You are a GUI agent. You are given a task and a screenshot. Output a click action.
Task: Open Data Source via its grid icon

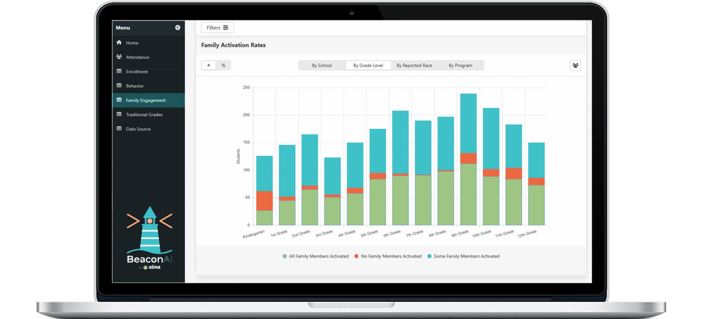119,129
